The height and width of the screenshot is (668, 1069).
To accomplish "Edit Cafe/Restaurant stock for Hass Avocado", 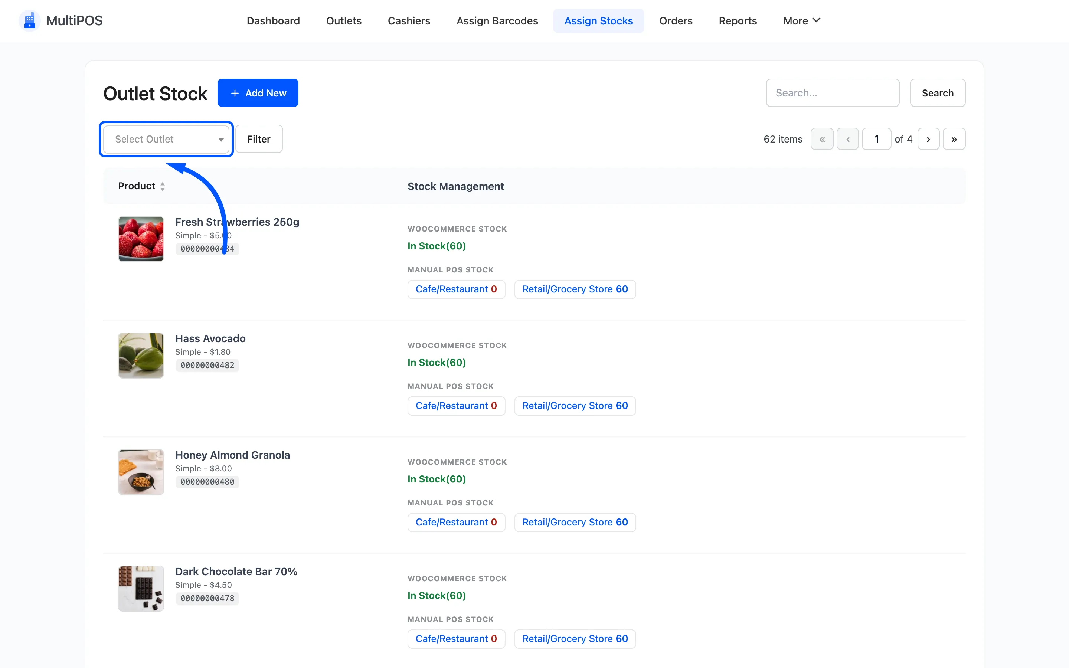I will pos(456,406).
